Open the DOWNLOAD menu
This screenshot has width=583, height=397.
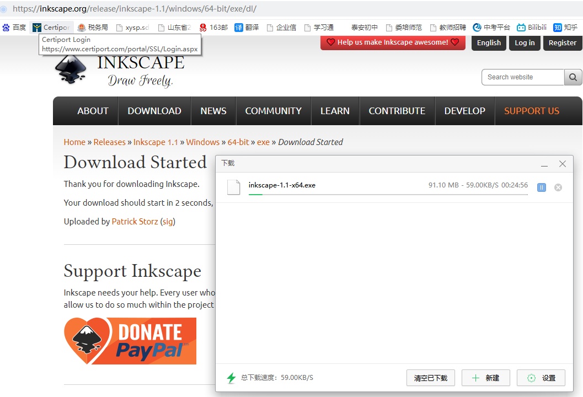[154, 111]
